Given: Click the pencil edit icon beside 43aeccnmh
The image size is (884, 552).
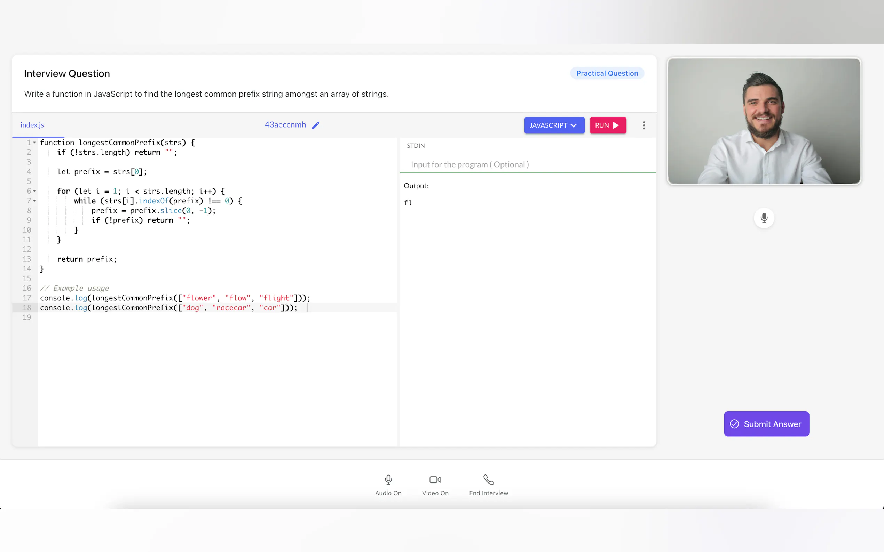Looking at the screenshot, I should pyautogui.click(x=316, y=125).
